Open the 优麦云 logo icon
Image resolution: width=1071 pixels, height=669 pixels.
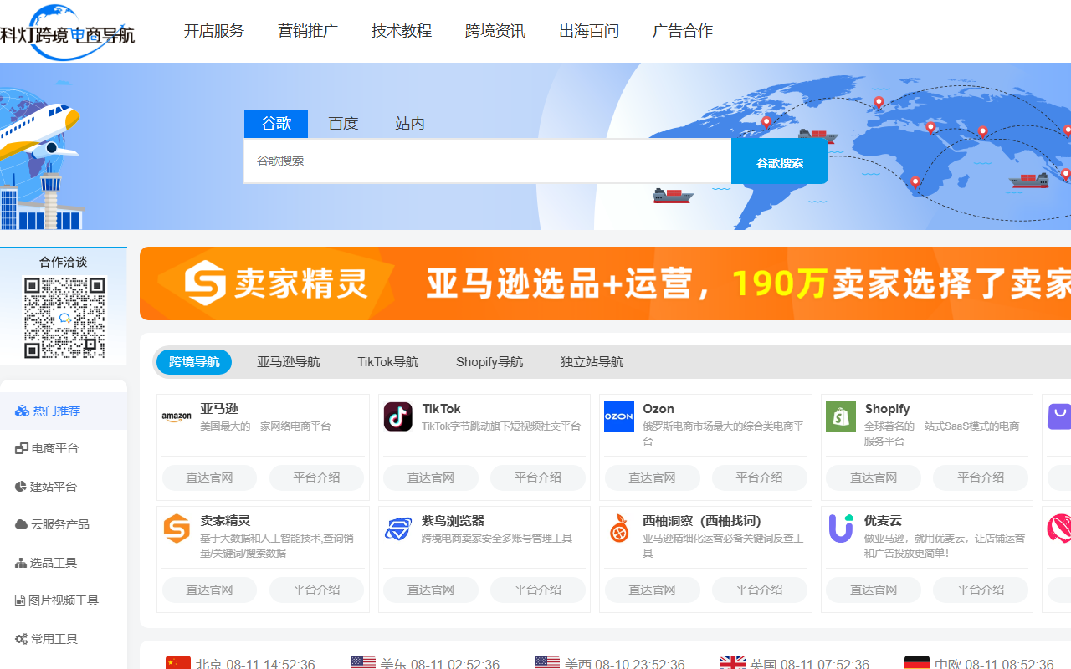click(x=841, y=529)
